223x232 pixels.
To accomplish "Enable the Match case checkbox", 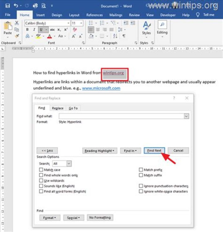I will 41,170.
